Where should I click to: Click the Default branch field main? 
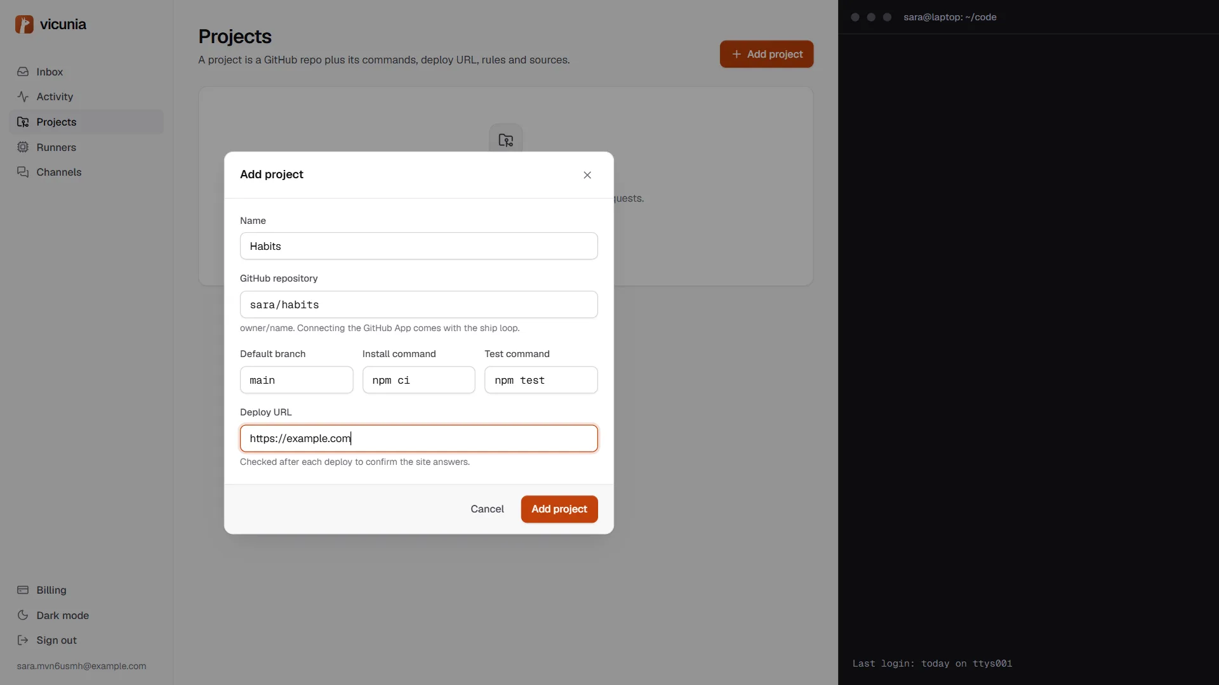click(296, 380)
